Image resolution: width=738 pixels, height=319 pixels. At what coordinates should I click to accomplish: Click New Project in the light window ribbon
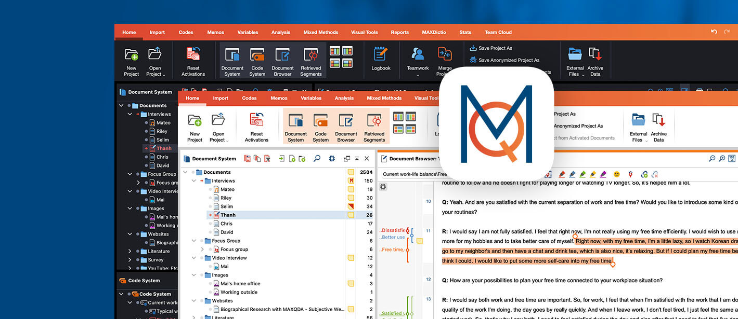[195, 127]
